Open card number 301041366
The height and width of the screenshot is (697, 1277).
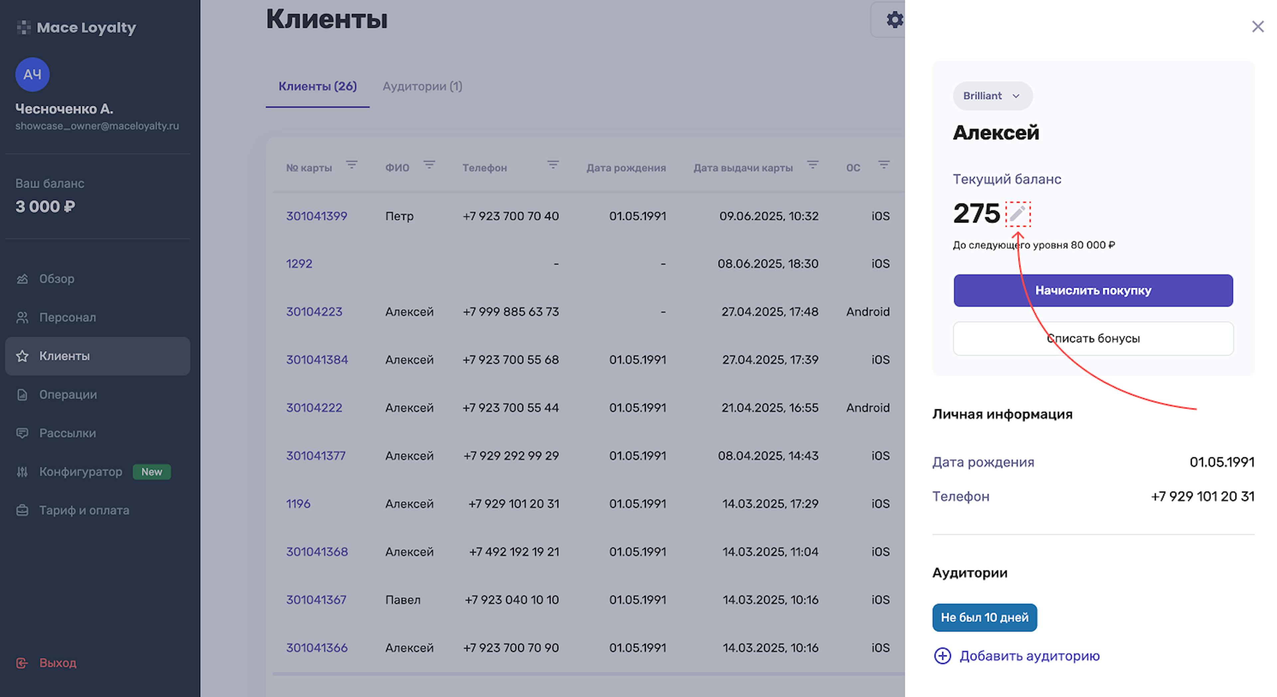coord(317,648)
